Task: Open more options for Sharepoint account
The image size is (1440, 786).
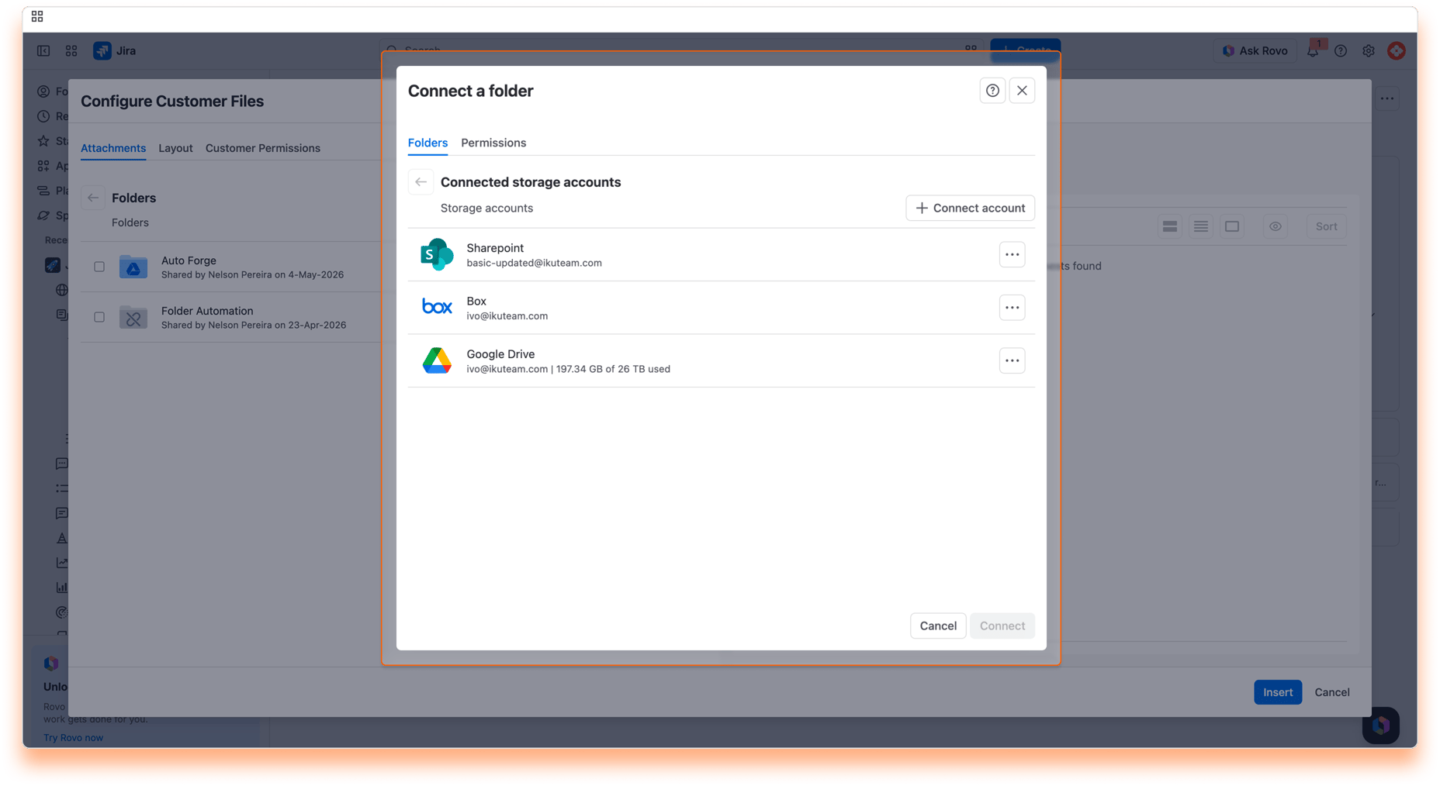Action: (x=1012, y=254)
